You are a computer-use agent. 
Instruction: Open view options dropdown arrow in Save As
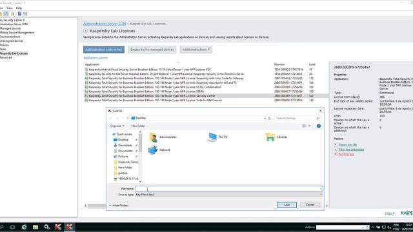coord(309,126)
